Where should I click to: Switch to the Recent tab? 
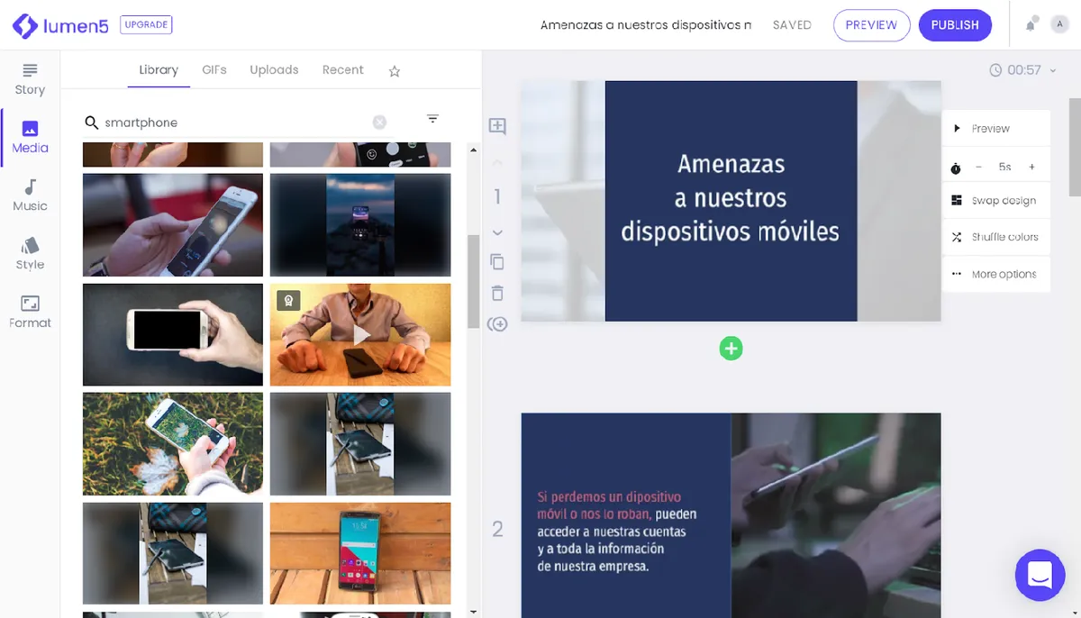(343, 69)
